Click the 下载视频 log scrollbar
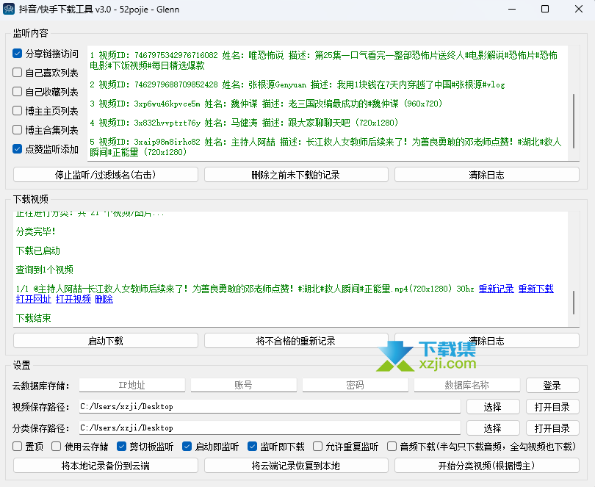Image resolution: width=595 pixels, height=487 pixels. 574,302
